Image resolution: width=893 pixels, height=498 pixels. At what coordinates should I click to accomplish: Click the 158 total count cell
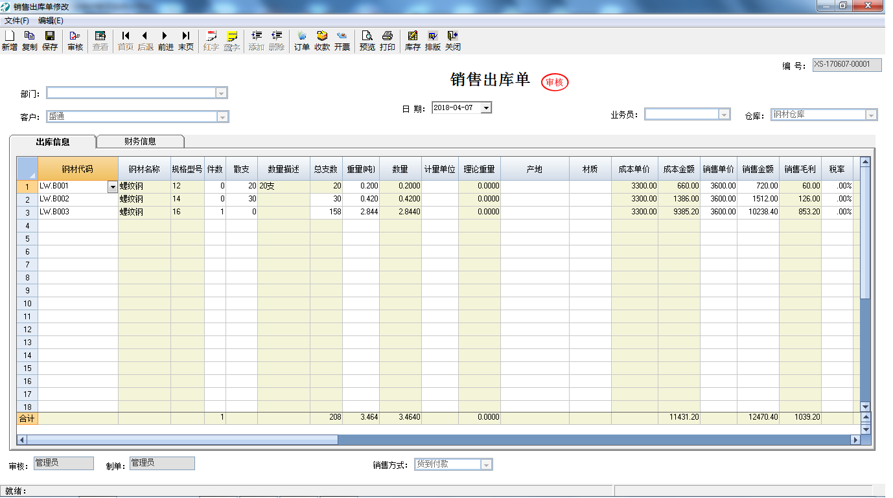[x=326, y=212]
